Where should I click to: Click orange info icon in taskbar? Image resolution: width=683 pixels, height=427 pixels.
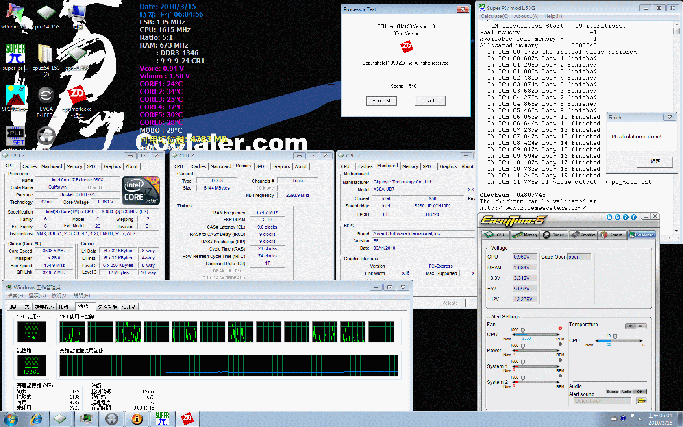coord(137,418)
